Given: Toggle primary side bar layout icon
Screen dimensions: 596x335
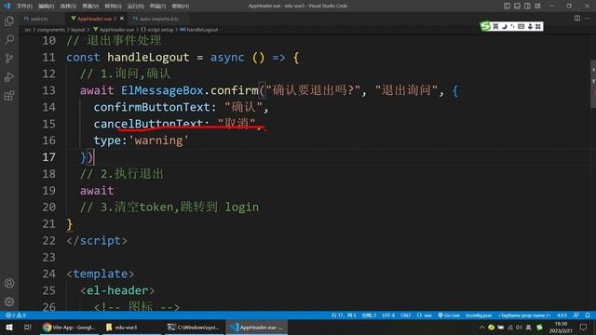Looking at the screenshot, I should coord(507,6).
